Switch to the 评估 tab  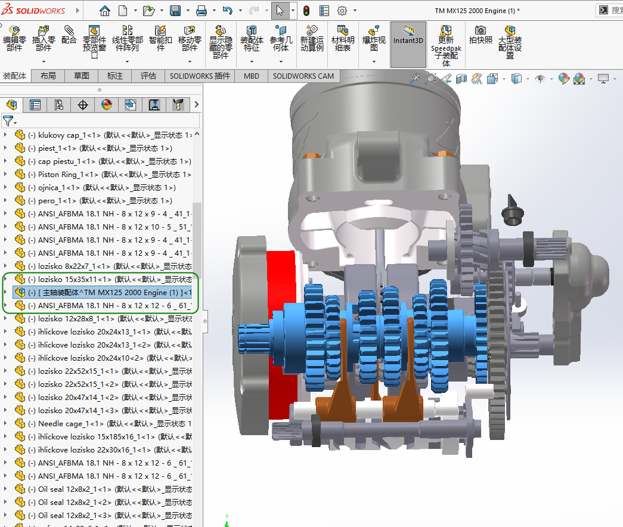(x=148, y=76)
